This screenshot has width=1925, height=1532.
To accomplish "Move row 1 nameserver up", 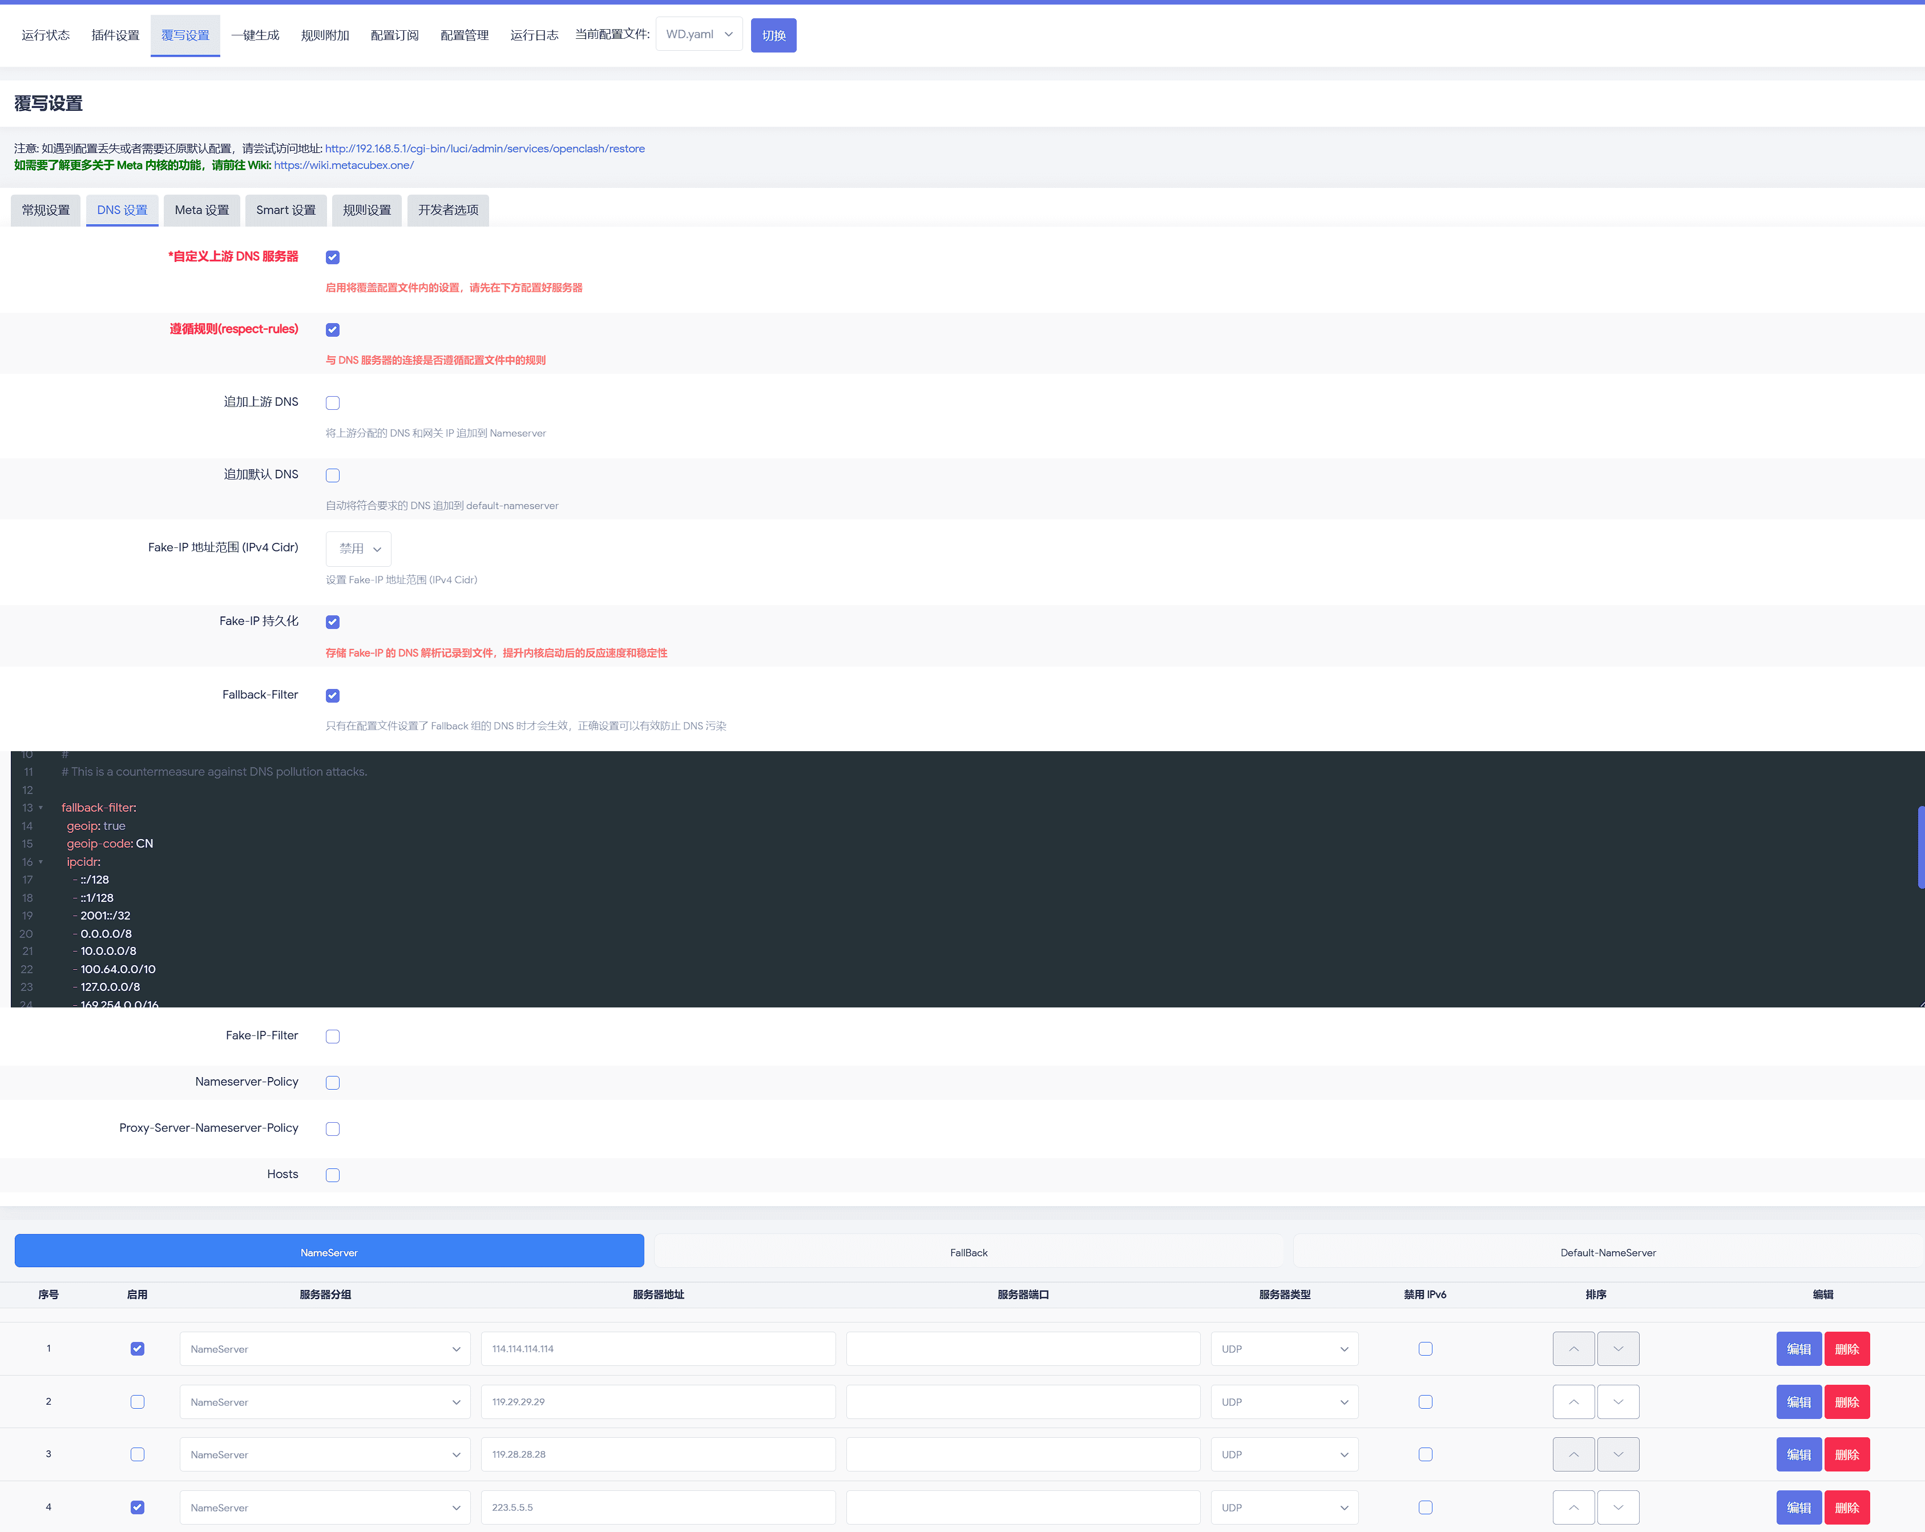I will [x=1573, y=1349].
